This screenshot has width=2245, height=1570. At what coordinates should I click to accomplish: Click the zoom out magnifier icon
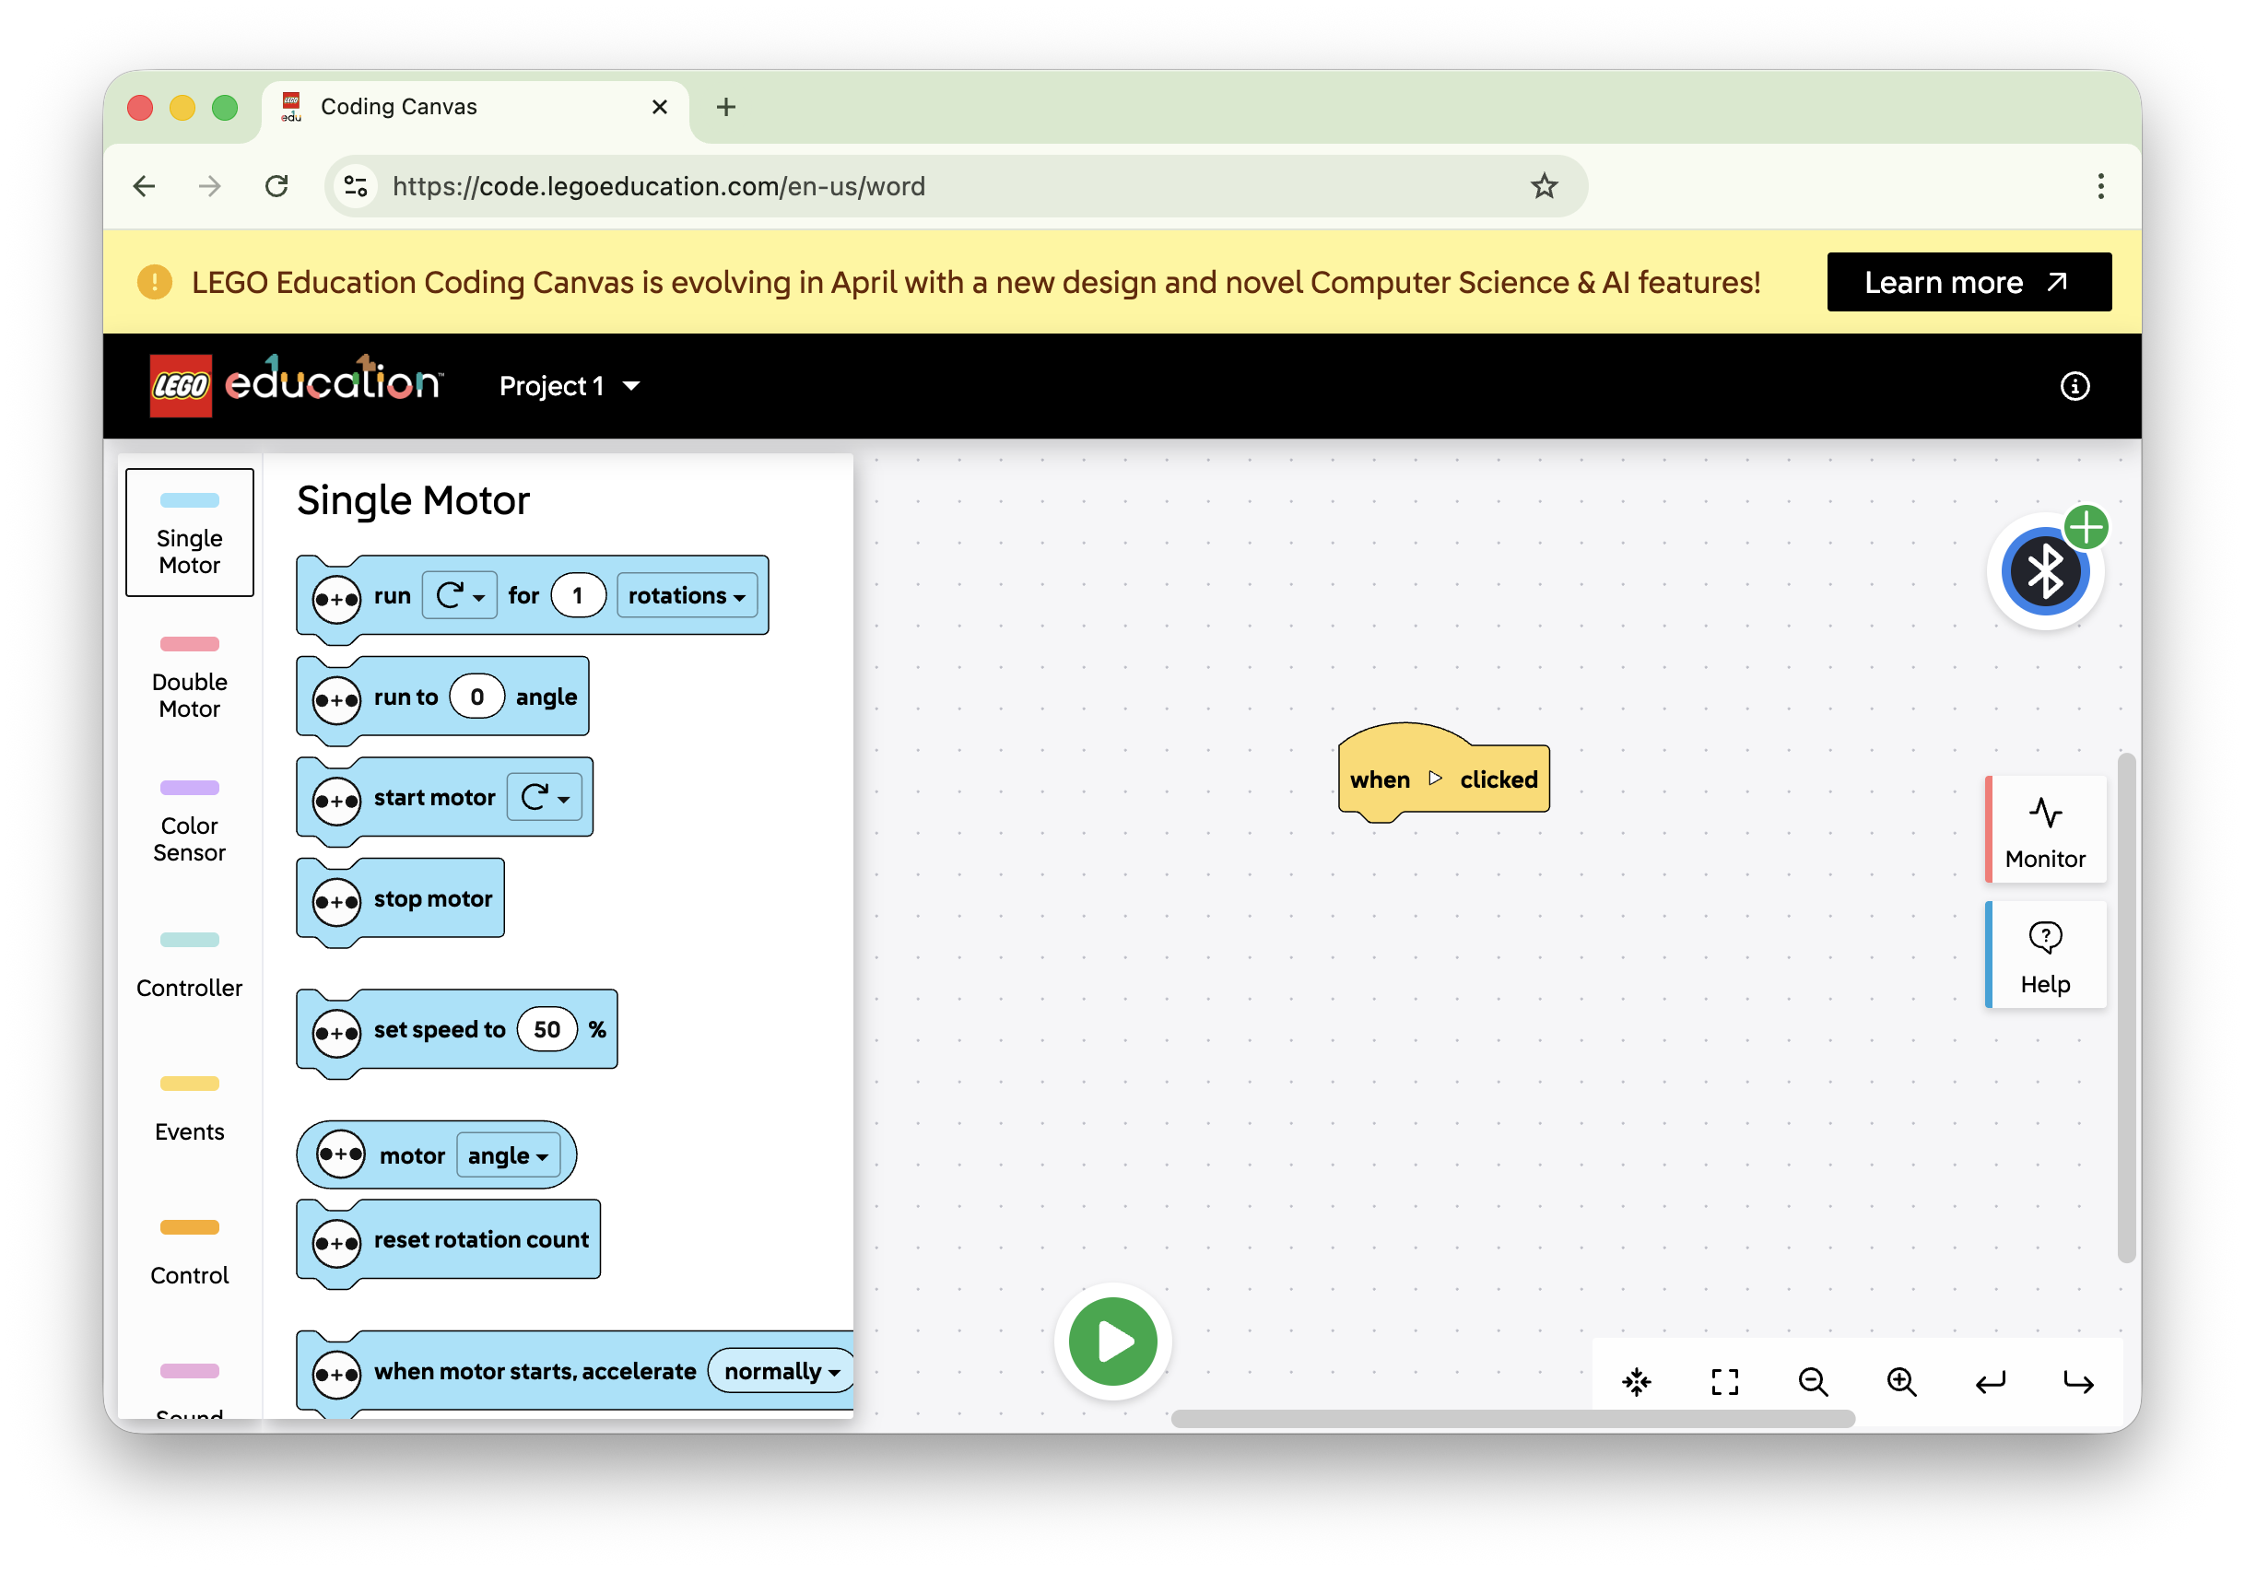(x=1813, y=1381)
